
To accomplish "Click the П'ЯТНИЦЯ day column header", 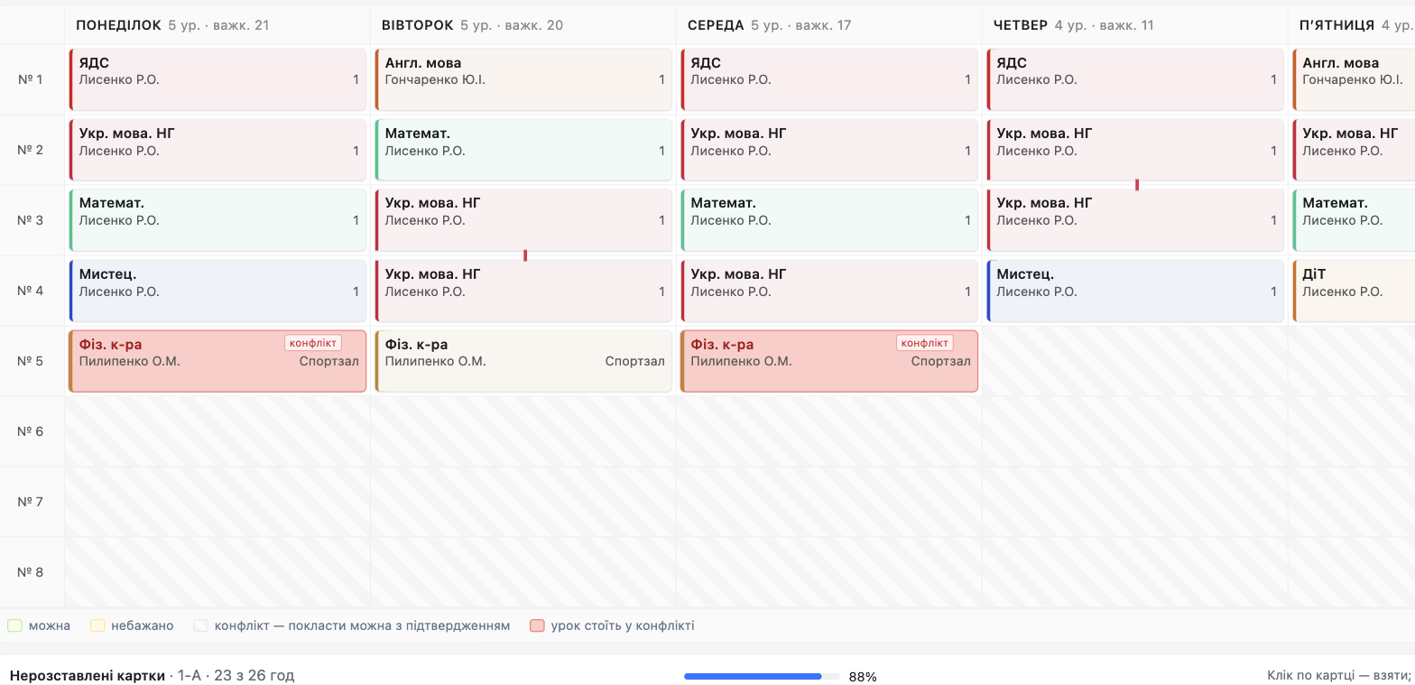I will (1352, 25).
